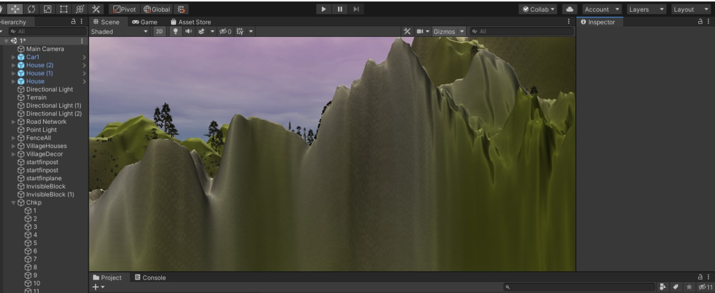Select the Move tool
The height and width of the screenshot is (293, 715).
(x=15, y=9)
